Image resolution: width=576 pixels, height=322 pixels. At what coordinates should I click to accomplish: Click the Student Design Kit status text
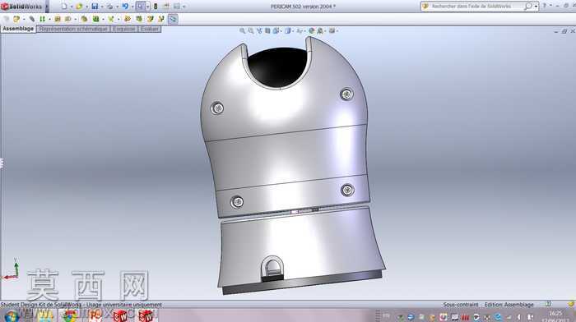(81, 305)
